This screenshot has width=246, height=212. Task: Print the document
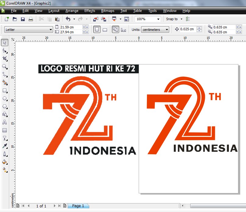click(31, 19)
